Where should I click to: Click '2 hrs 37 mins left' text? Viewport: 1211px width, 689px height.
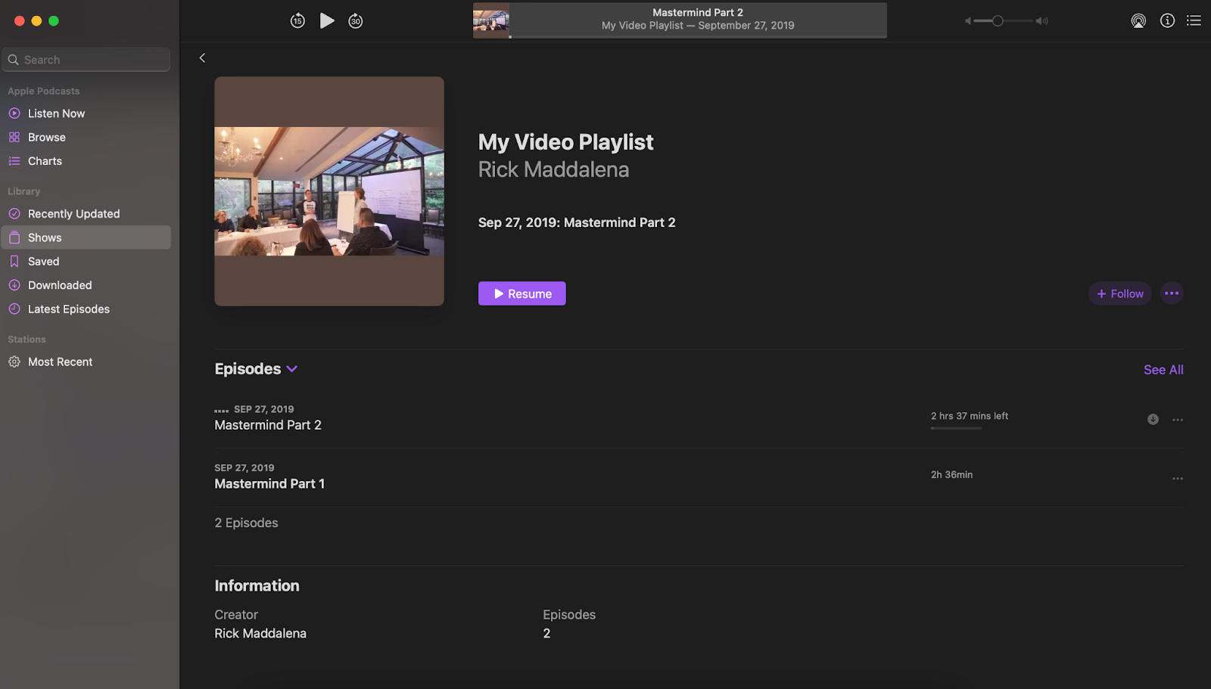tap(970, 416)
